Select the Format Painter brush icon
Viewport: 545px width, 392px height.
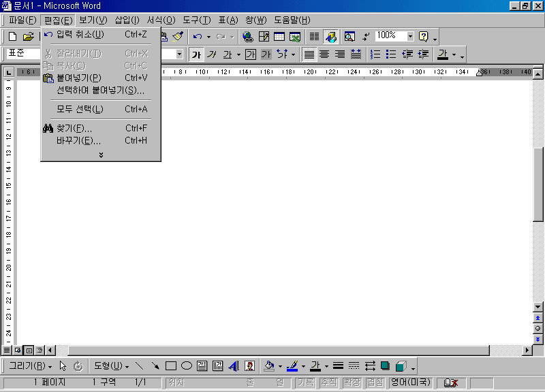(178, 37)
